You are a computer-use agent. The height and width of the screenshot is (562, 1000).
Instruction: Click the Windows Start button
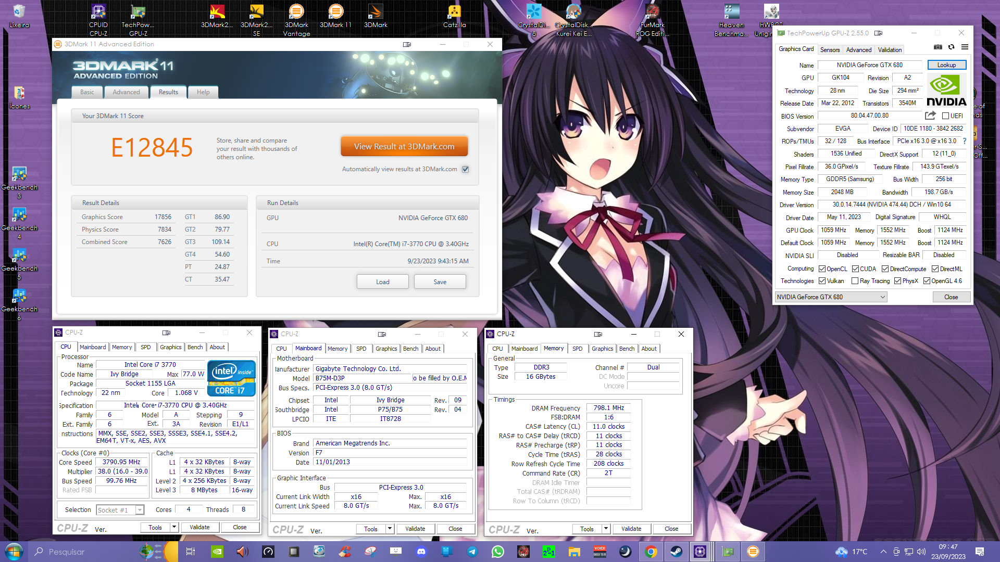tap(14, 552)
